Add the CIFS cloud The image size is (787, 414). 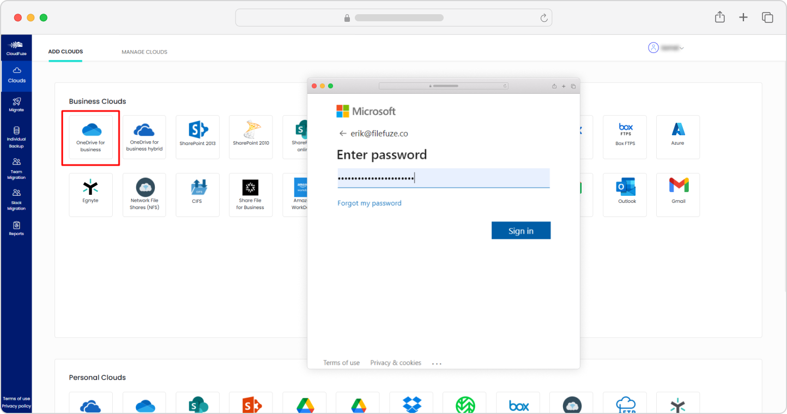[197, 195]
